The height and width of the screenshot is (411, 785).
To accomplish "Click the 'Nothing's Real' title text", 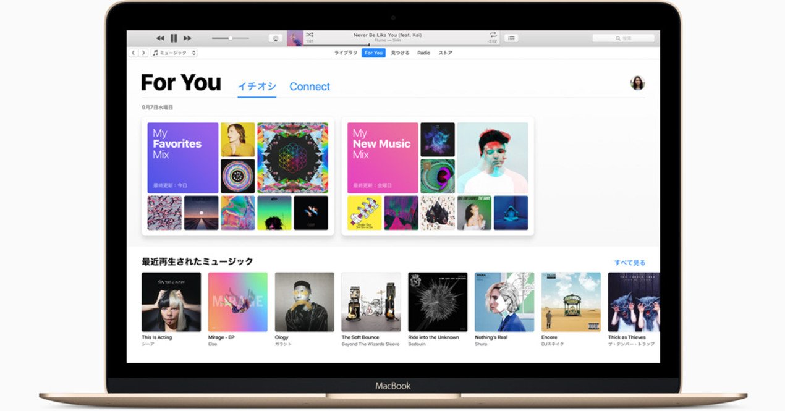I will (x=491, y=337).
